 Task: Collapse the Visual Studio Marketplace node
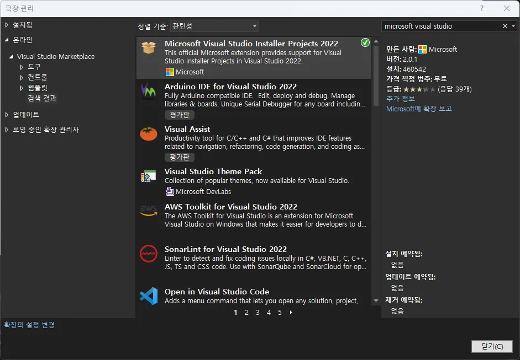[x=11, y=57]
